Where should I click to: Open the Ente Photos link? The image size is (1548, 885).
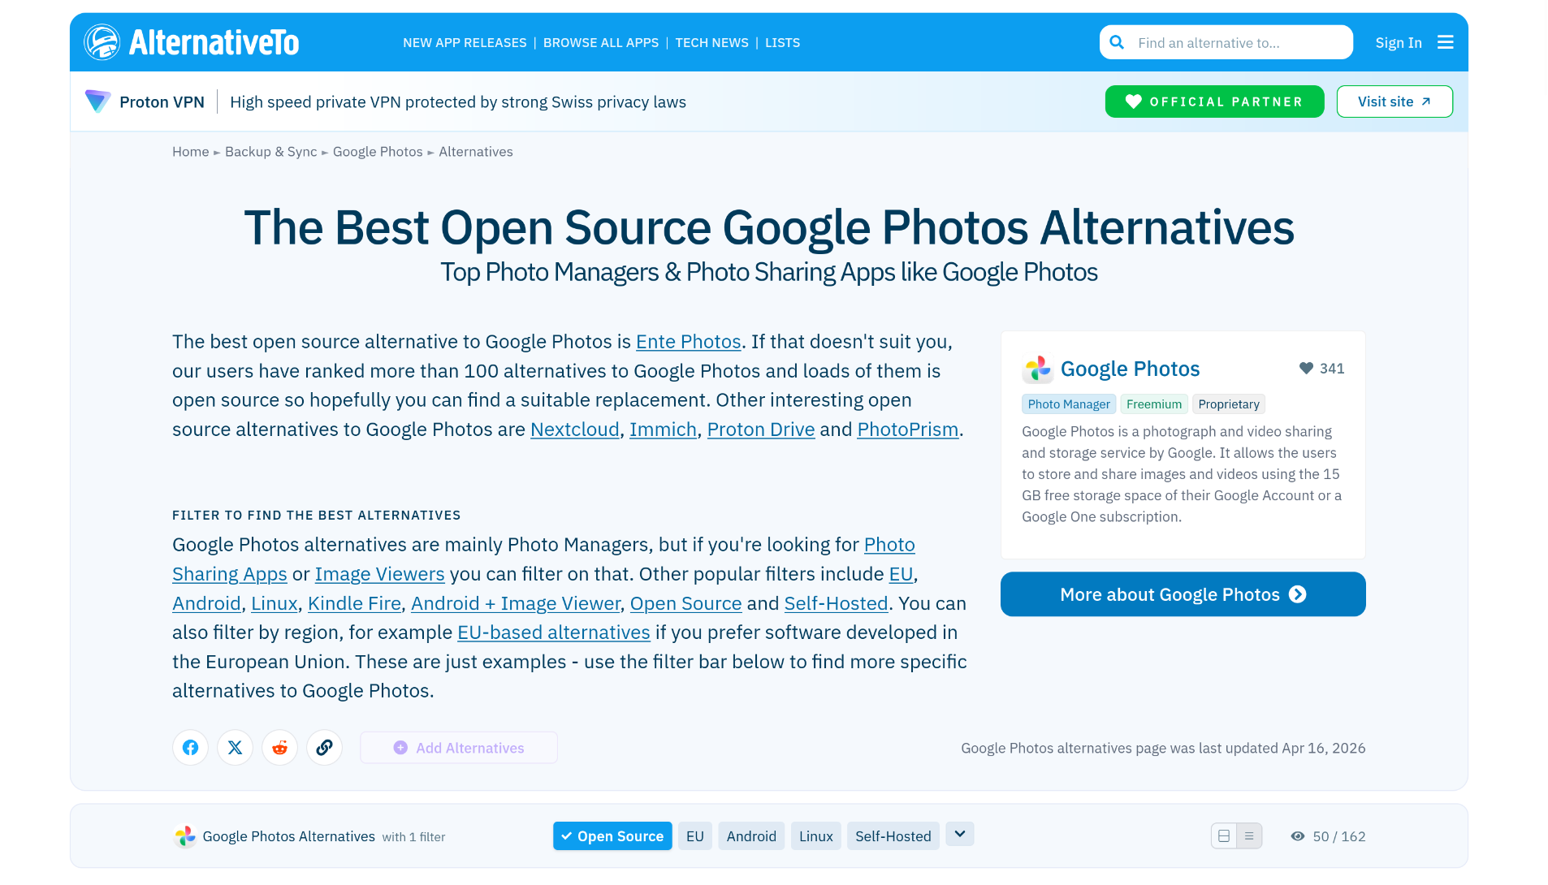tap(689, 342)
